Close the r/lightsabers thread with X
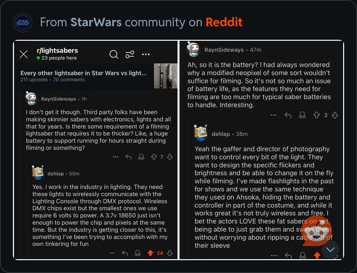Screen dimensions: 357x273 coord(24,54)
